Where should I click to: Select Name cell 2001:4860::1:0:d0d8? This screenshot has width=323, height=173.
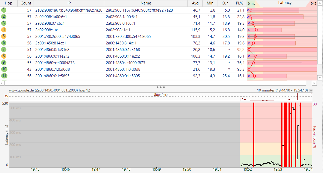coord(123,69)
